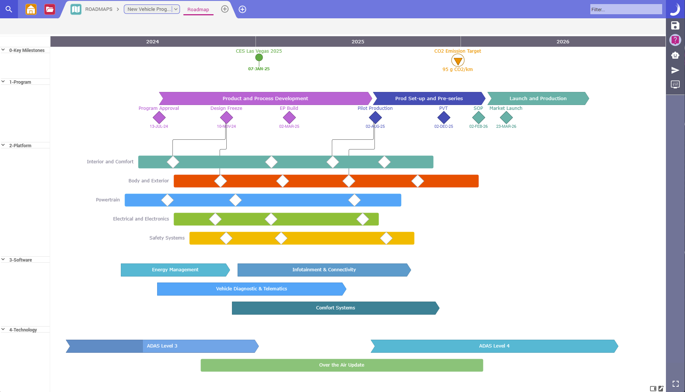This screenshot has height=392, width=685.
Task: Click Vehicle Diagnostic & Telematics bar
Action: click(251, 289)
